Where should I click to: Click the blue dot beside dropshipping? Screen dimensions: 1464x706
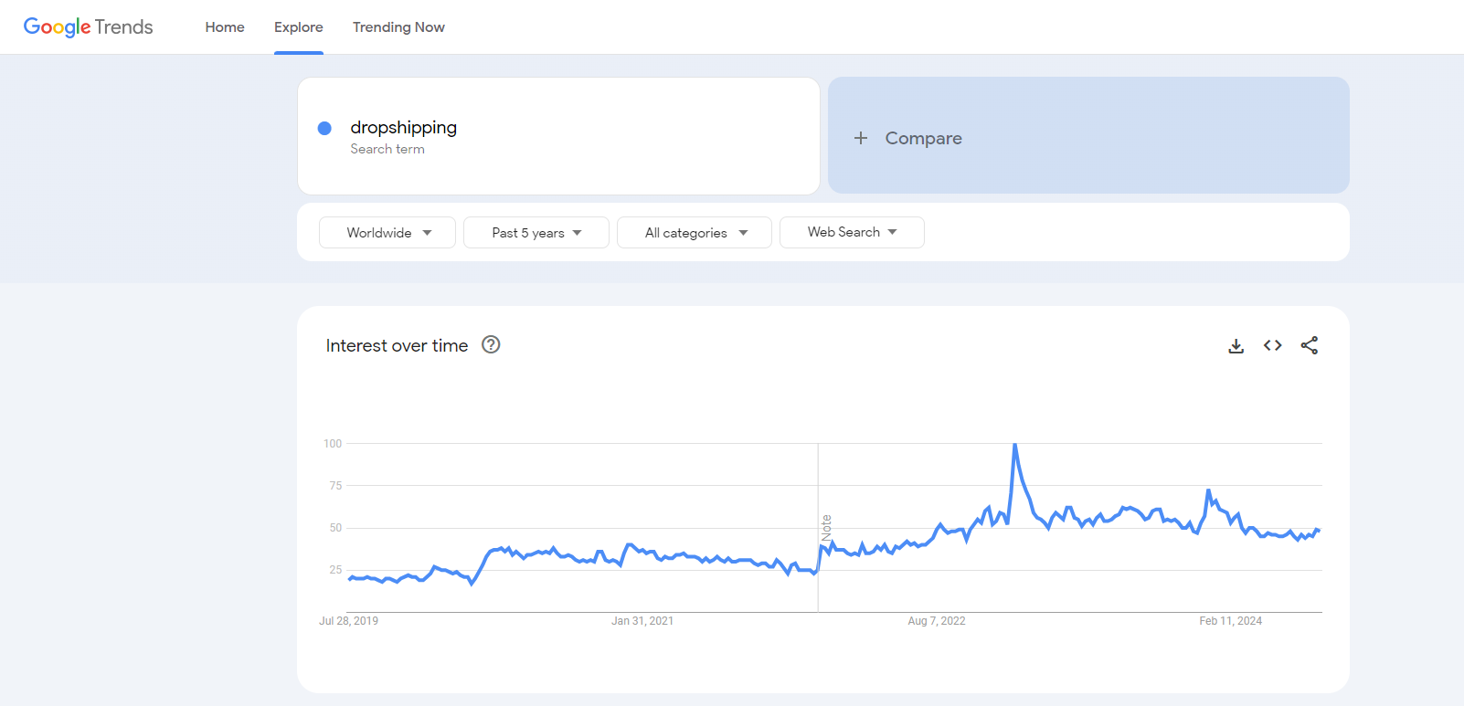(324, 128)
